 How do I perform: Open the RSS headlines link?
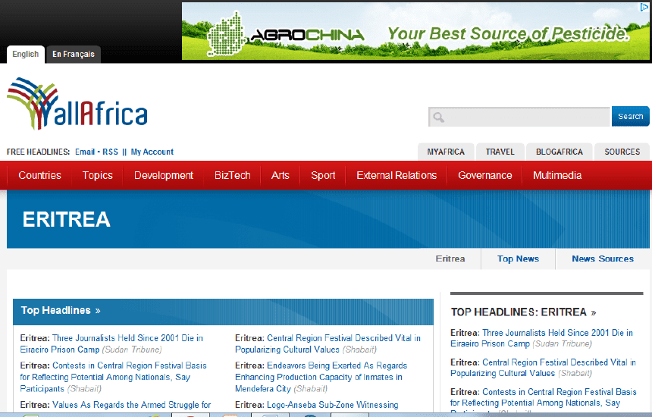click(x=110, y=152)
